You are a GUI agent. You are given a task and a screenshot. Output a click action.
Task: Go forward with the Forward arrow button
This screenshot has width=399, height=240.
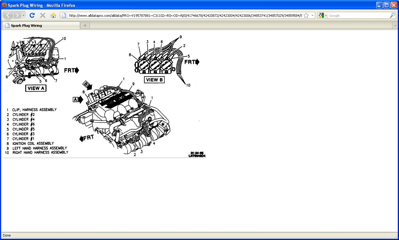coord(17,15)
